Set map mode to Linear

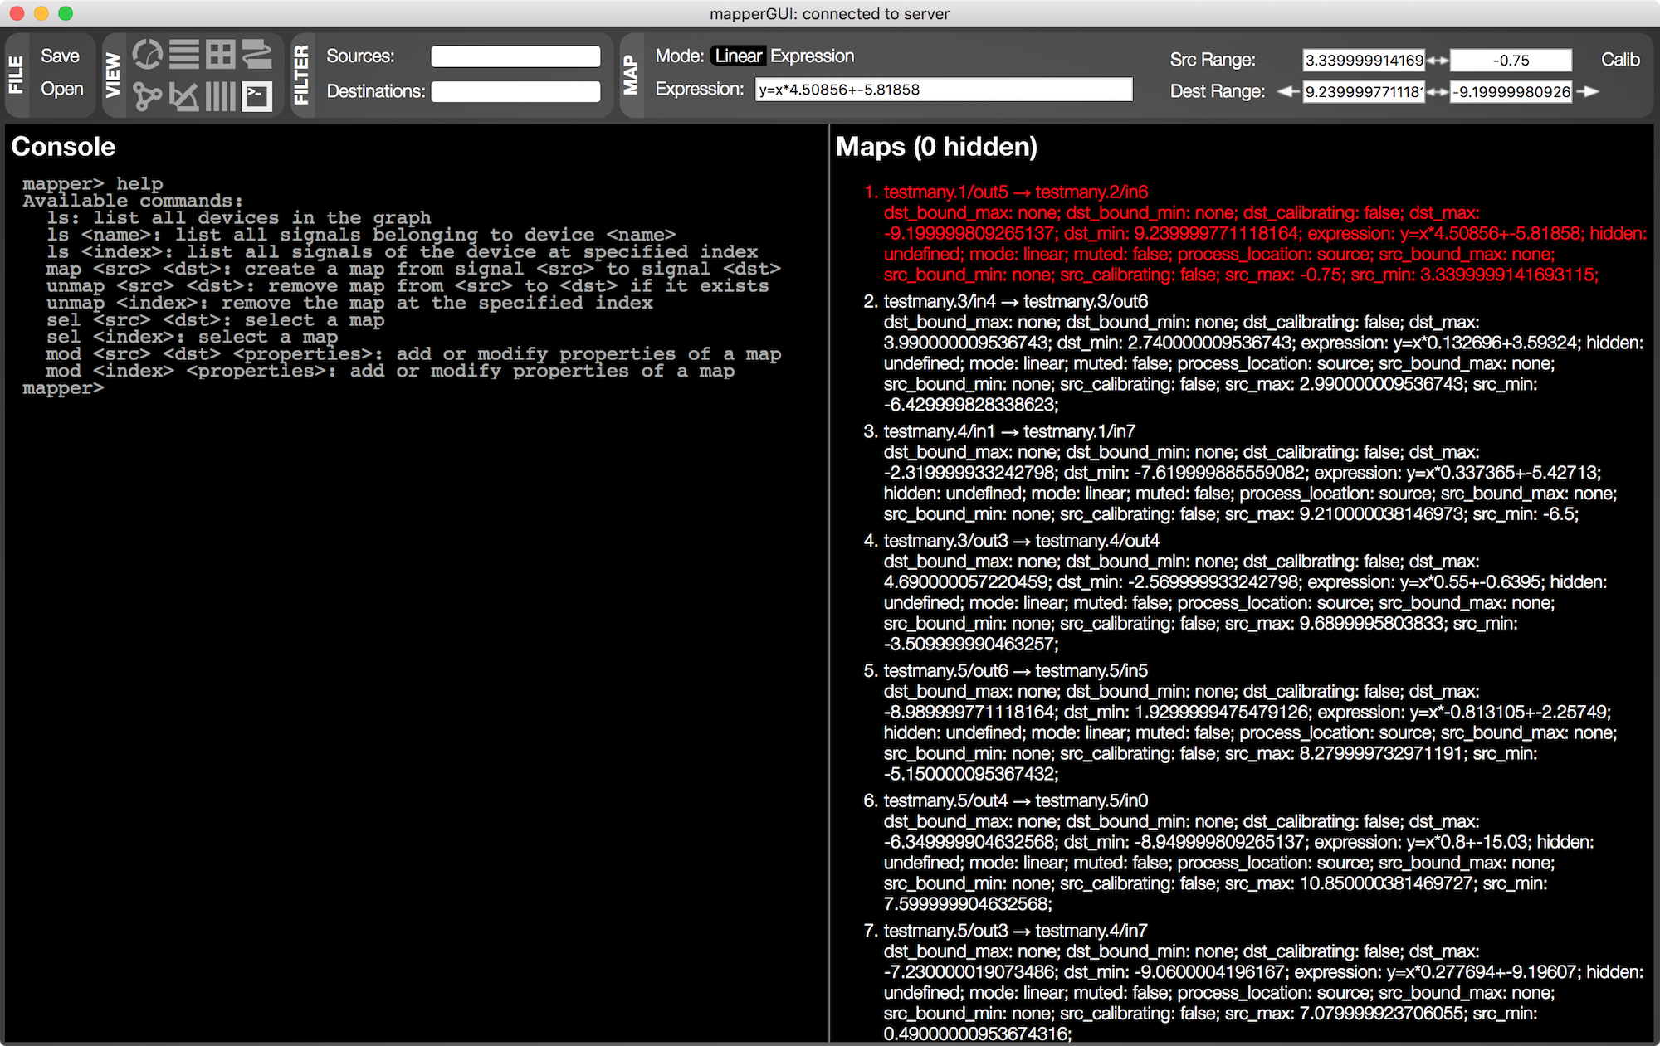click(x=738, y=56)
